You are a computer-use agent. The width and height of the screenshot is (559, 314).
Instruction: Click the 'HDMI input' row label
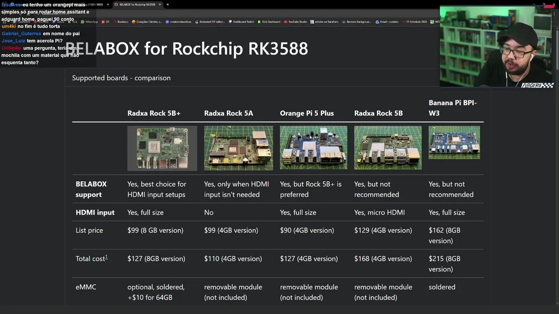pos(95,212)
